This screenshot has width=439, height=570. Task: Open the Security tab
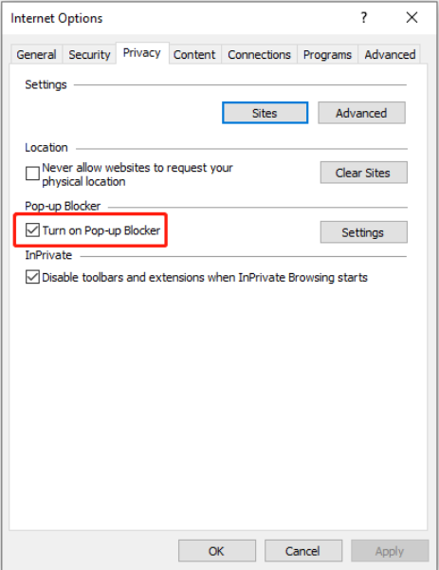click(x=89, y=55)
